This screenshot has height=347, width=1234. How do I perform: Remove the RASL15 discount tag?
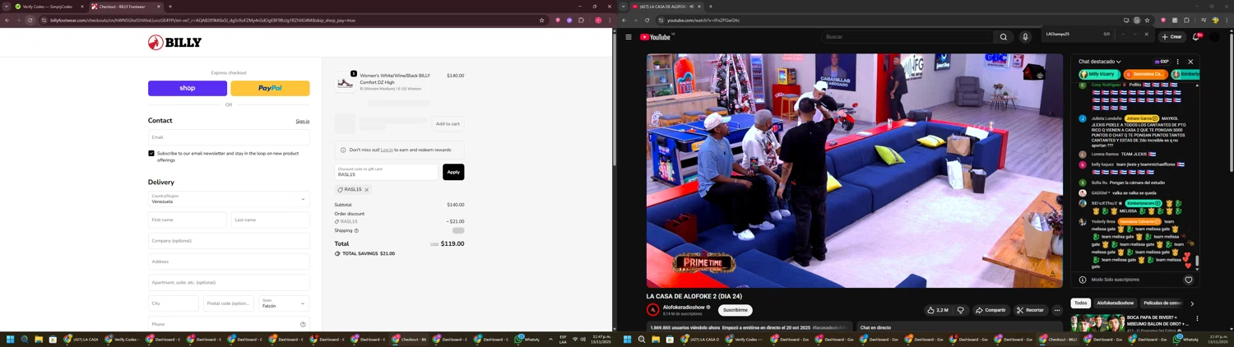click(366, 190)
